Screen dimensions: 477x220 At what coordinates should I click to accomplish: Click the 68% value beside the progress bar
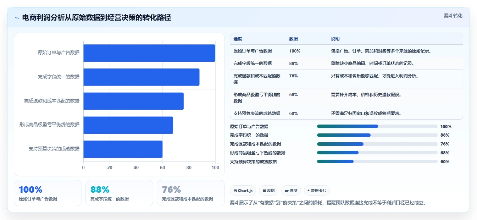[445, 153]
